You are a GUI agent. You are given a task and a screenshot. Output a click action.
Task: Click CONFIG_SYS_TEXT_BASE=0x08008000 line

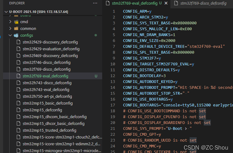point(160,23)
